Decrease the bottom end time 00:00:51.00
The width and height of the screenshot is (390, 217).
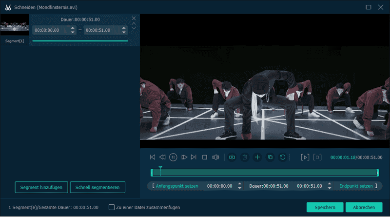pos(330,188)
